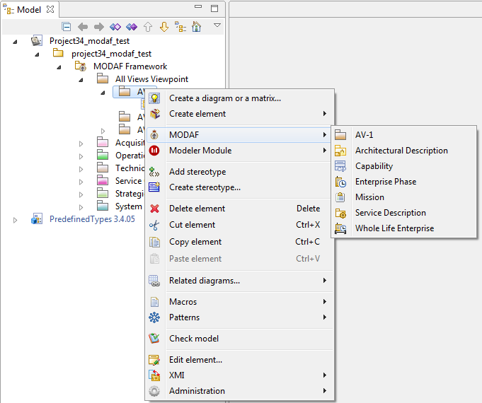Create a Service Description element

(404, 213)
